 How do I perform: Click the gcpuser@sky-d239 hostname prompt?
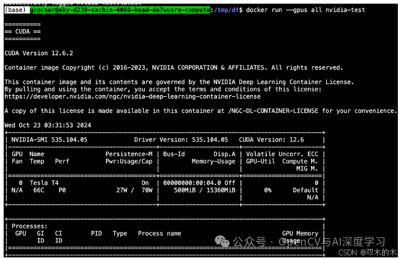[120, 10]
